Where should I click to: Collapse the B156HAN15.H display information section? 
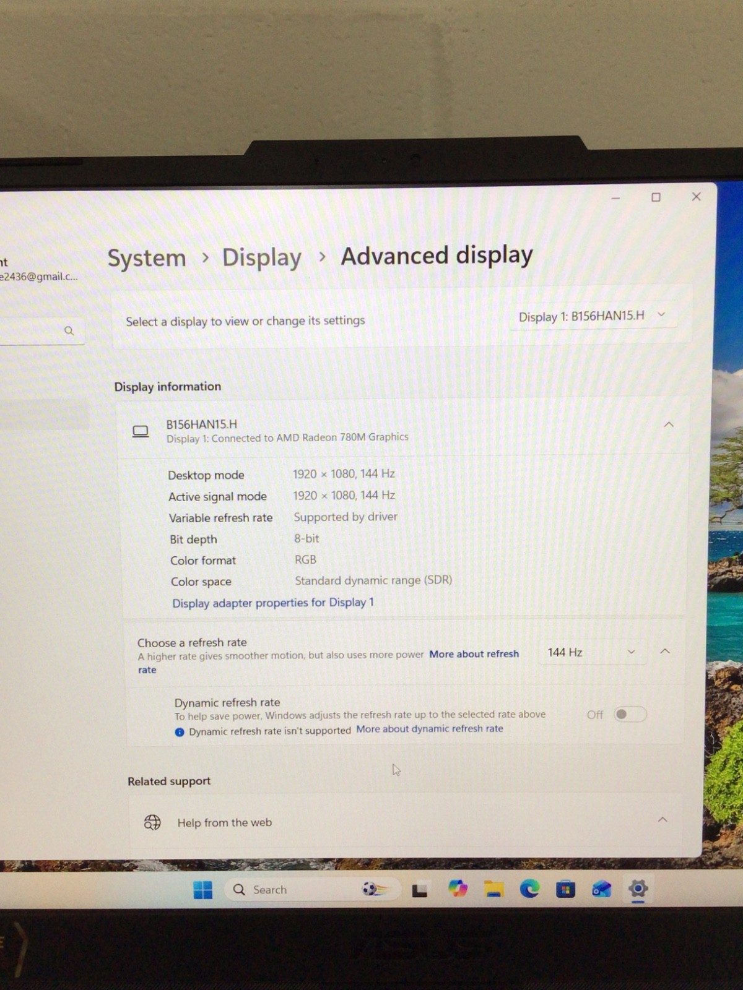pos(669,424)
